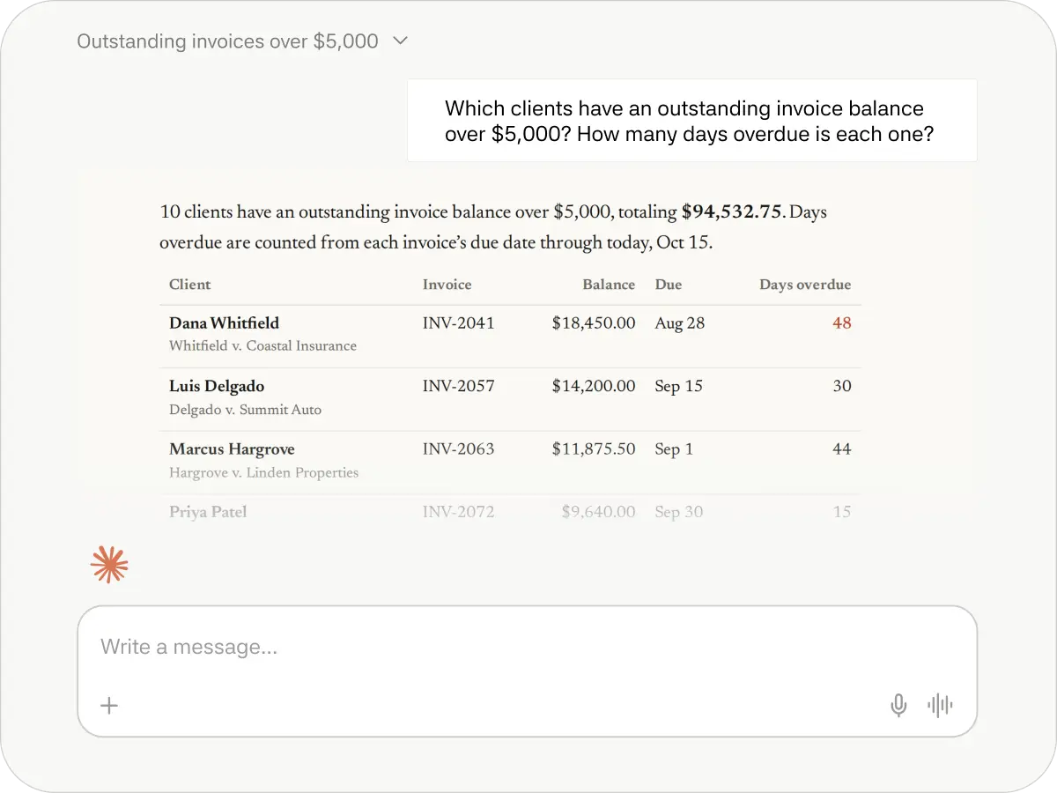Click the orange starburst assistant logo
Viewport: 1057px width, 793px height.
point(109,565)
